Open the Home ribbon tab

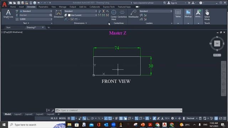coord(13,7)
